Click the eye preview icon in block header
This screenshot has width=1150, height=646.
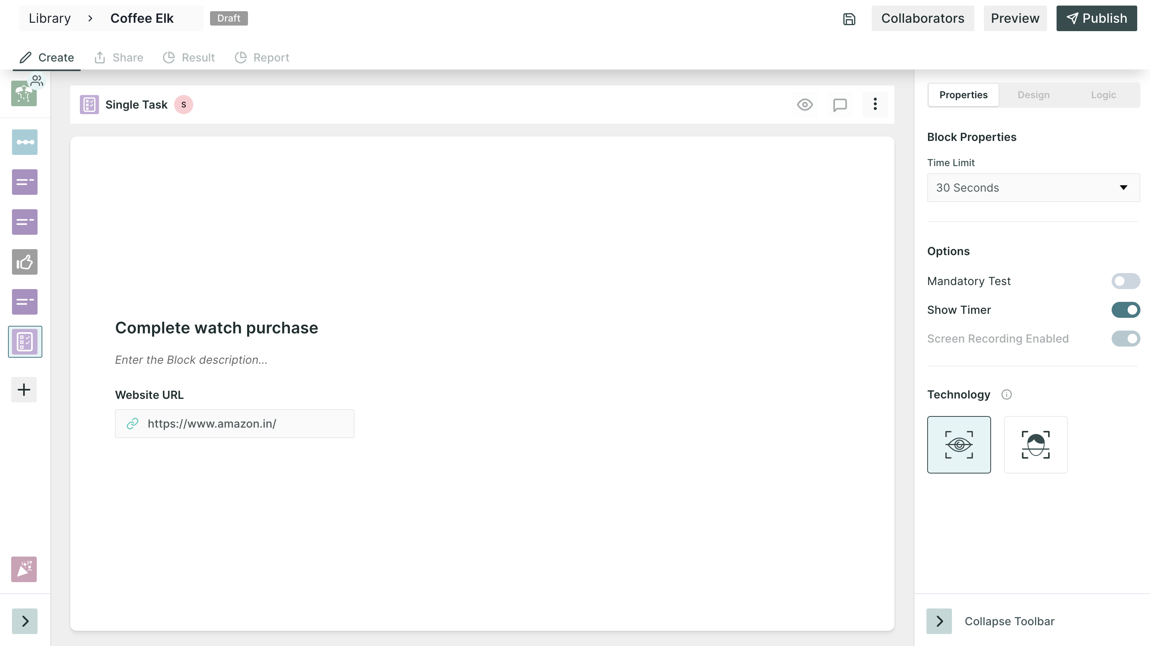[805, 105]
